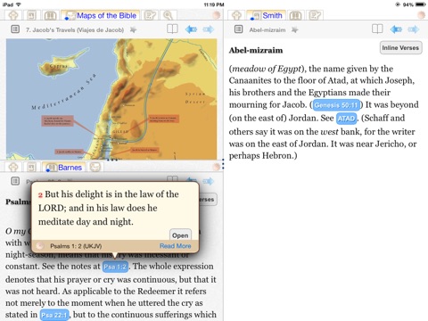
Task: Open the faces icon tab next to Barnes
Action: [x=95, y=168]
